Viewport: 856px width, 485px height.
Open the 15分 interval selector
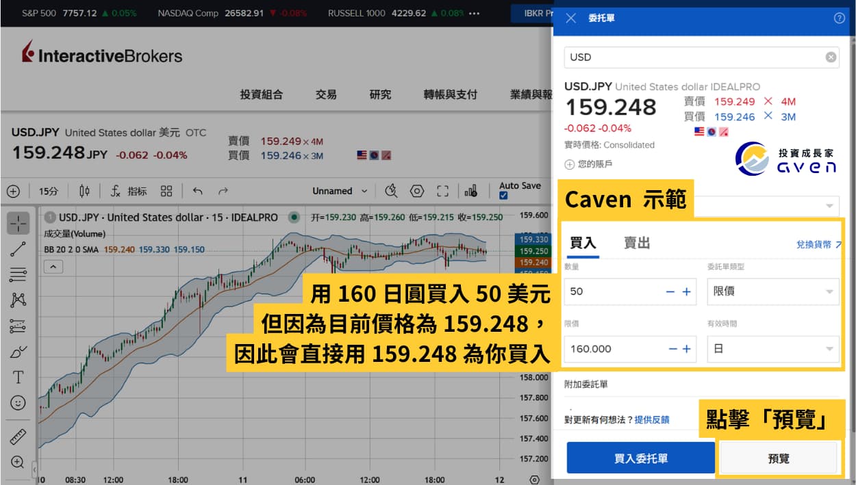click(x=48, y=192)
